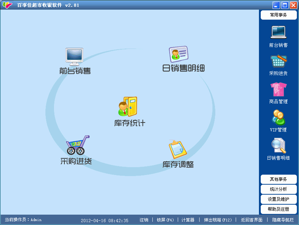Screen dimensions: 299x225
Task: Select the 设置及维护 sidebar tab
Action: (x=279, y=199)
